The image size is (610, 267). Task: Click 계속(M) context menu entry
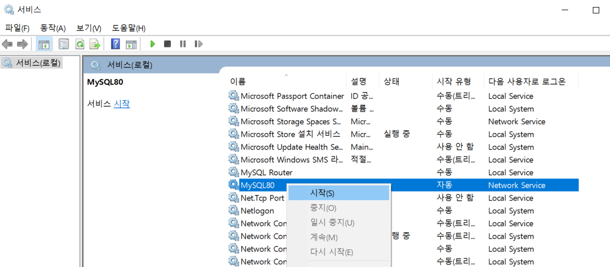point(339,237)
